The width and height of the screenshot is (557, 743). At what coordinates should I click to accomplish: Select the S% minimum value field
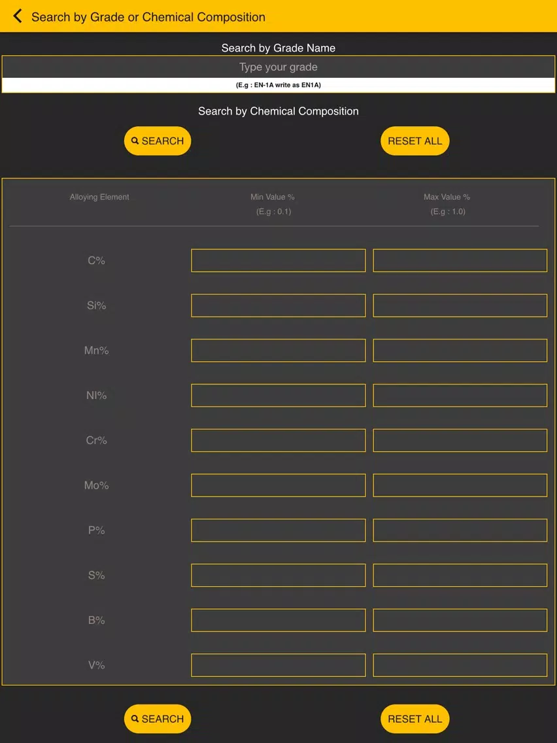(x=278, y=576)
